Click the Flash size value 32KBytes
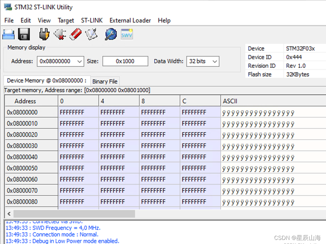 click(297, 74)
